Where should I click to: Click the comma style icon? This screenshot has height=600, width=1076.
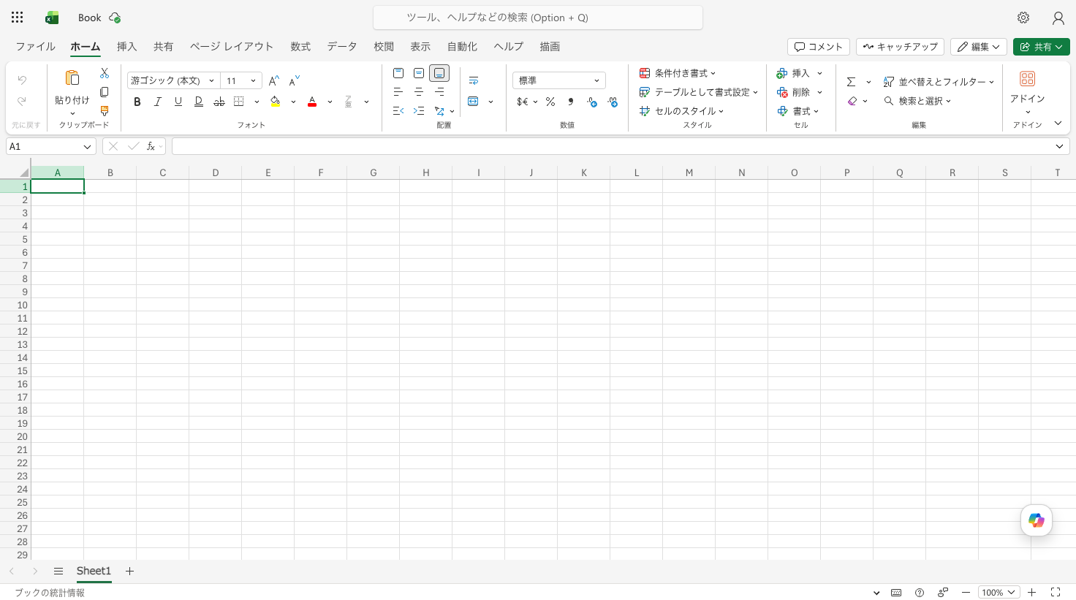[571, 102]
